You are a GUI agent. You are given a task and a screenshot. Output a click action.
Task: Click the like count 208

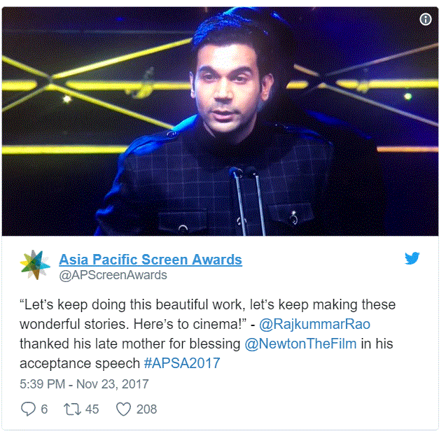tap(146, 409)
